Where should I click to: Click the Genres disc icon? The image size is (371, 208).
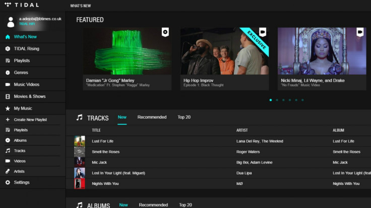(x=8, y=73)
